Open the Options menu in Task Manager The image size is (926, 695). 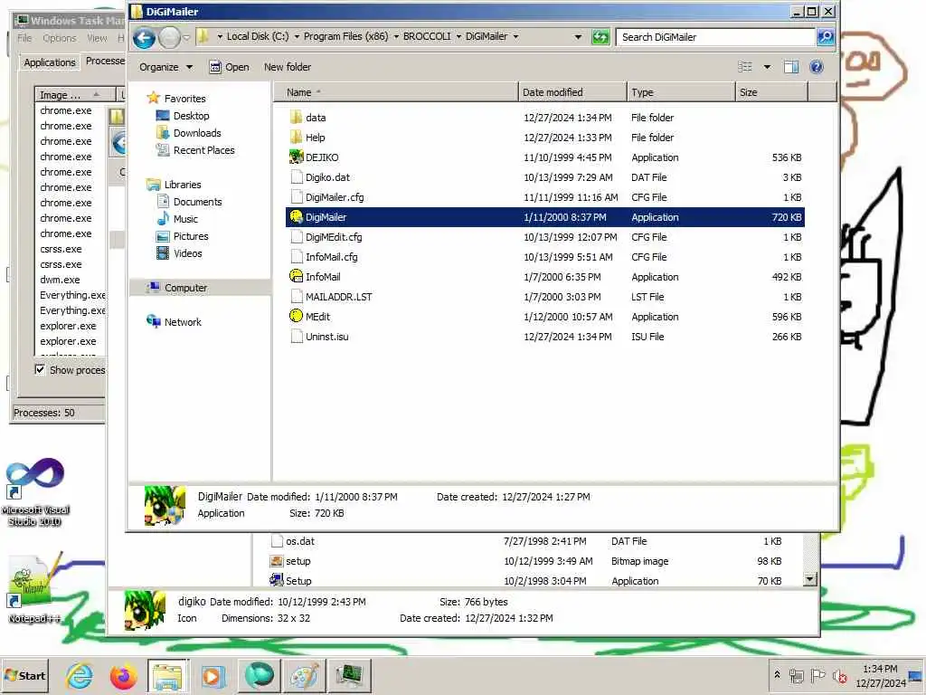[59, 38]
